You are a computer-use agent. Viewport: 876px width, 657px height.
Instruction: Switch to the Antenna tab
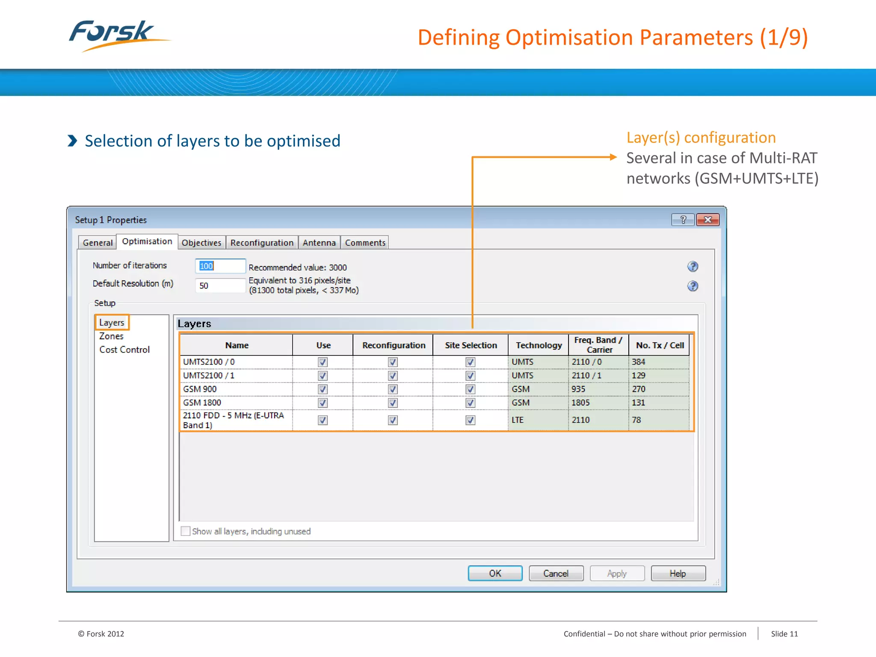(319, 243)
